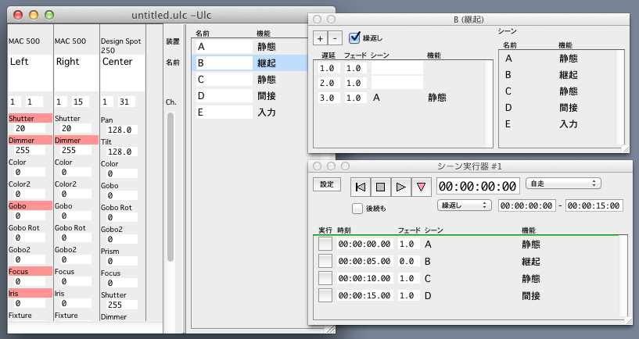
Task: Click the empty scene cell of delay 1.0 row
Action: pyautogui.click(x=397, y=69)
